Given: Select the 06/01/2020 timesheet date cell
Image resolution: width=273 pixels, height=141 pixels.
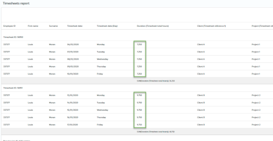Looking at the screenshot, I should tap(73, 44).
